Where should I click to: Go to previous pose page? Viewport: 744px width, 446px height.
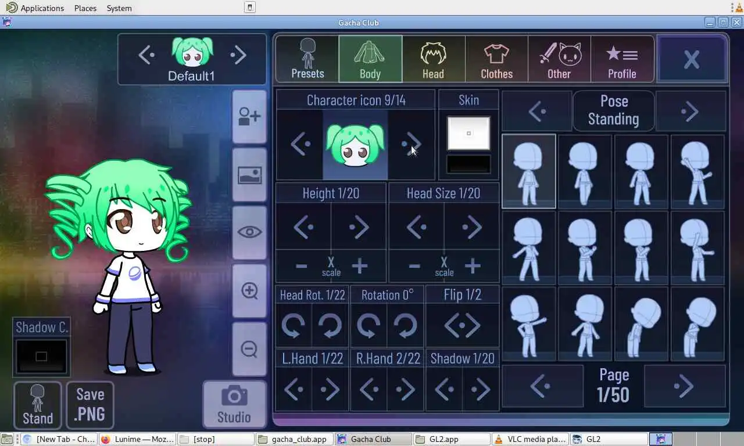tap(542, 386)
